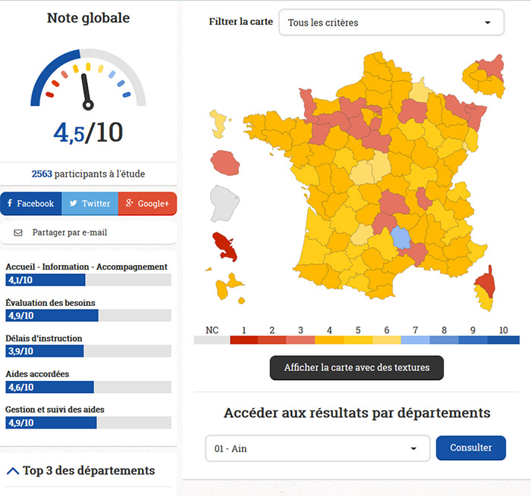Click the Google+ share icon

click(x=130, y=204)
